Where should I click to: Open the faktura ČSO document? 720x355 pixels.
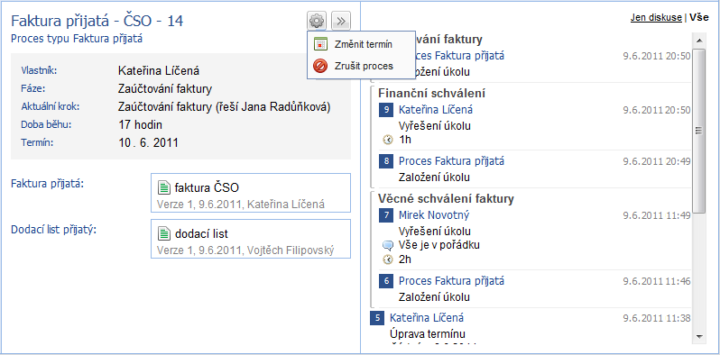click(207, 187)
